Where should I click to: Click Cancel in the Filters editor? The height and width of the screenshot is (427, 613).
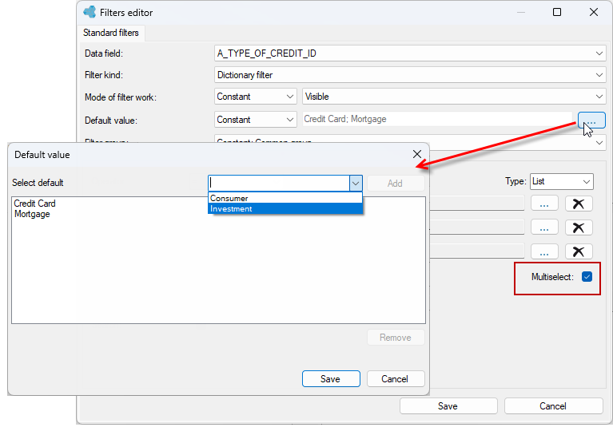[x=553, y=406]
